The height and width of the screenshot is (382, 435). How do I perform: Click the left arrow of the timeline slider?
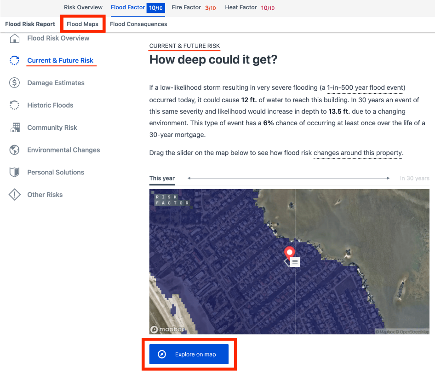tap(189, 178)
